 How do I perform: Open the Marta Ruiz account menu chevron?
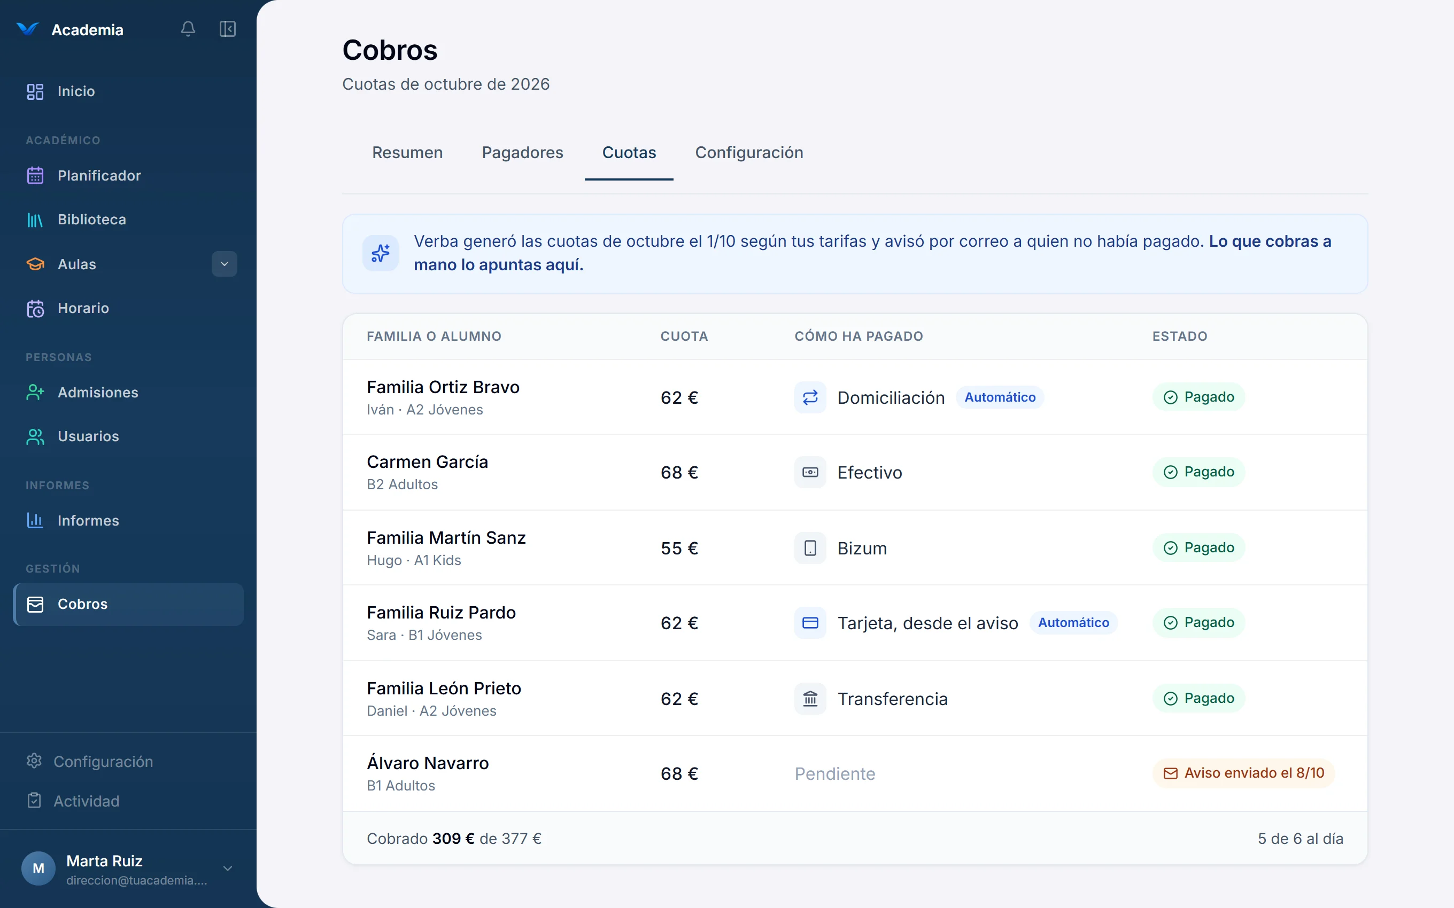228,868
